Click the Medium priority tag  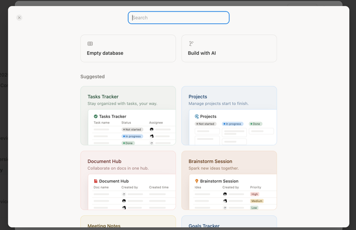click(257, 201)
